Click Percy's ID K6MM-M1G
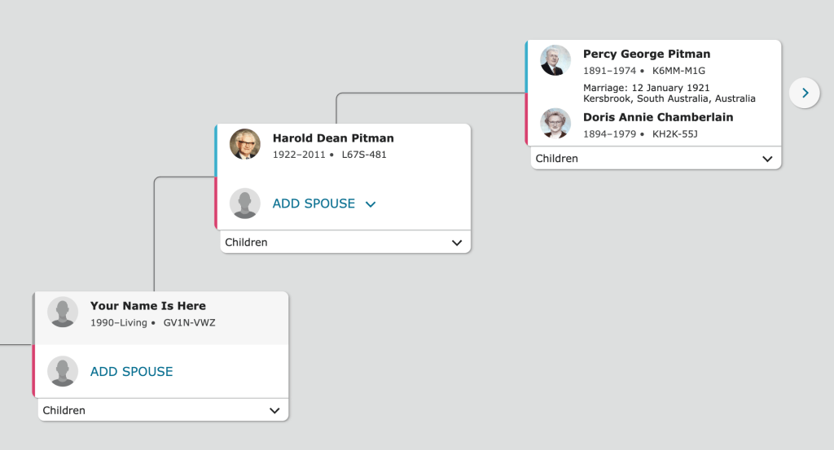The width and height of the screenshot is (834, 450). (678, 71)
